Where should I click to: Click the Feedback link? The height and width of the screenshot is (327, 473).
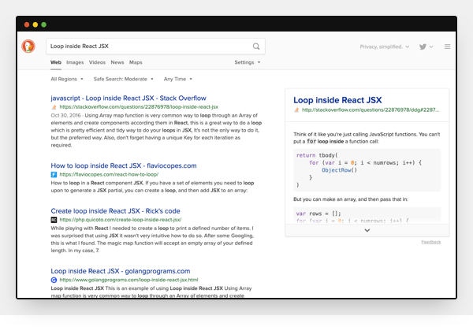click(431, 242)
